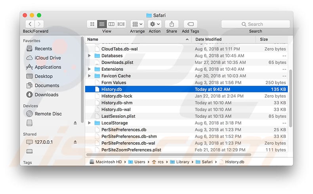Viewport: 313px width, 194px height.
Task: Go back with the left chevron button
Action: (30, 24)
